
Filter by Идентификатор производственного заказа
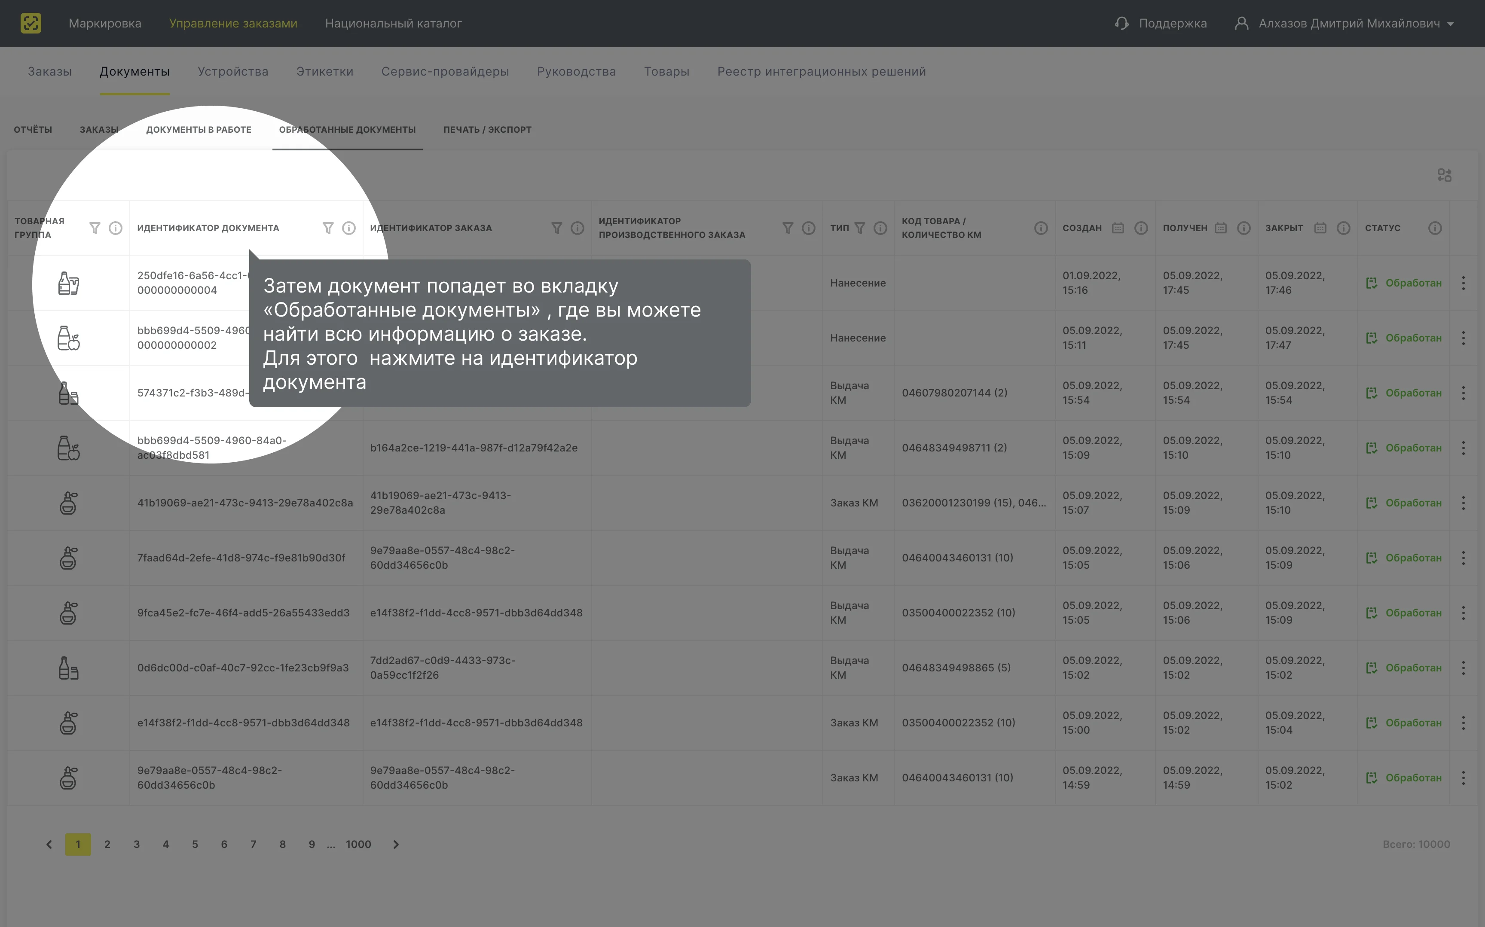point(788,228)
